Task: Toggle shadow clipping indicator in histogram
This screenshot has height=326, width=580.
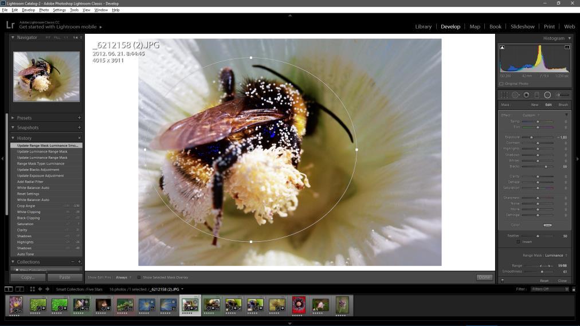Action: click(502, 48)
